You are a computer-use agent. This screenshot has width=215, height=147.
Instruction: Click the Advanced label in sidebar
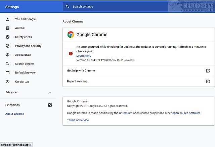pos(12,92)
